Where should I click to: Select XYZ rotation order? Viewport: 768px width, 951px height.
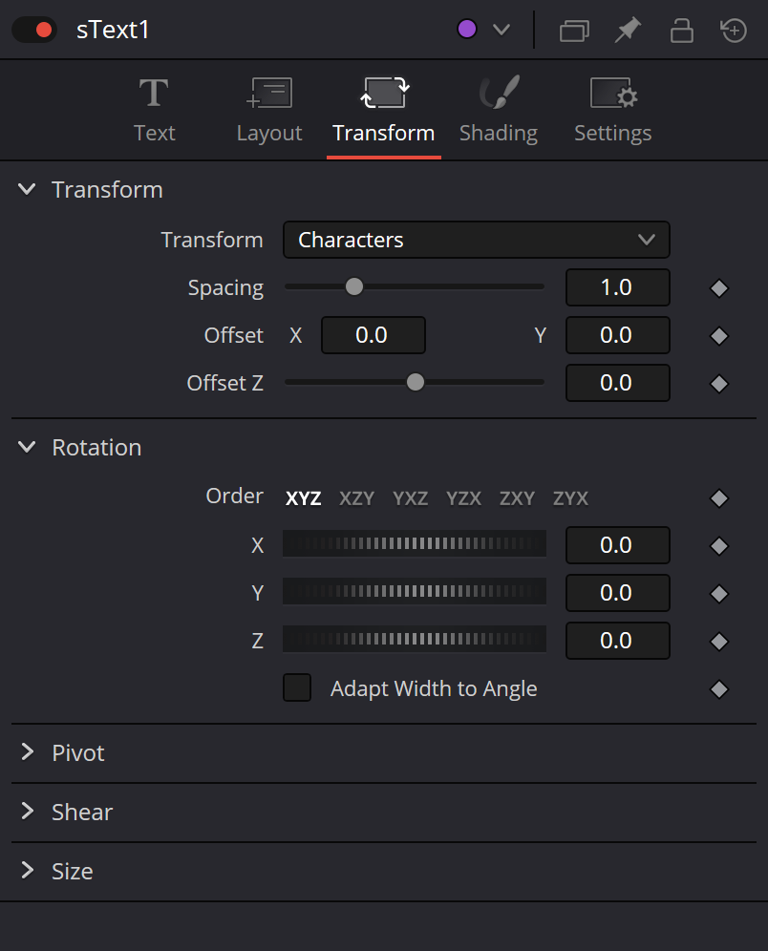click(304, 498)
